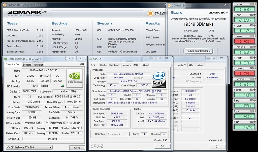Select the Graphics Card tab in GPU-Z
258x152 pixels.
pos(13,64)
